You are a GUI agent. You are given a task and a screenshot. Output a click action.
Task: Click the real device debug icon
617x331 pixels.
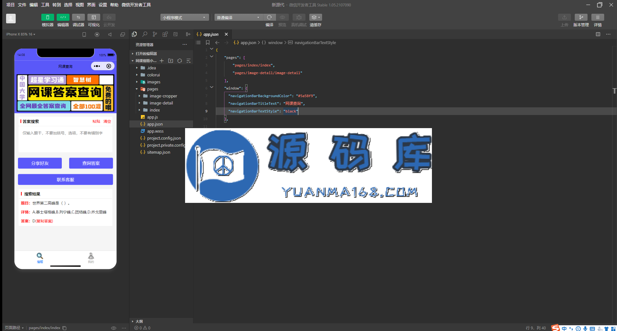pyautogui.click(x=299, y=17)
